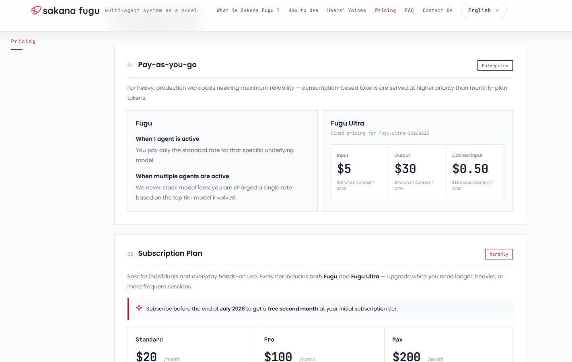Viewport: 572px width, 362px height.
Task: Click the $30 Output price
Action: [405, 169]
